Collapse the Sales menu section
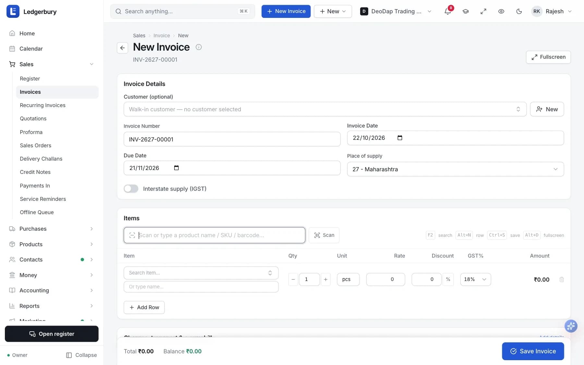This screenshot has height=365, width=584. pos(52,64)
